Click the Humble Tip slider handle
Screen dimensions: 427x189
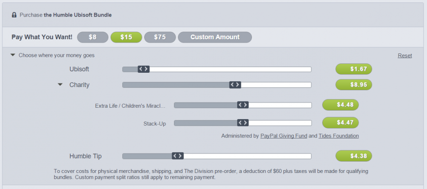point(177,156)
